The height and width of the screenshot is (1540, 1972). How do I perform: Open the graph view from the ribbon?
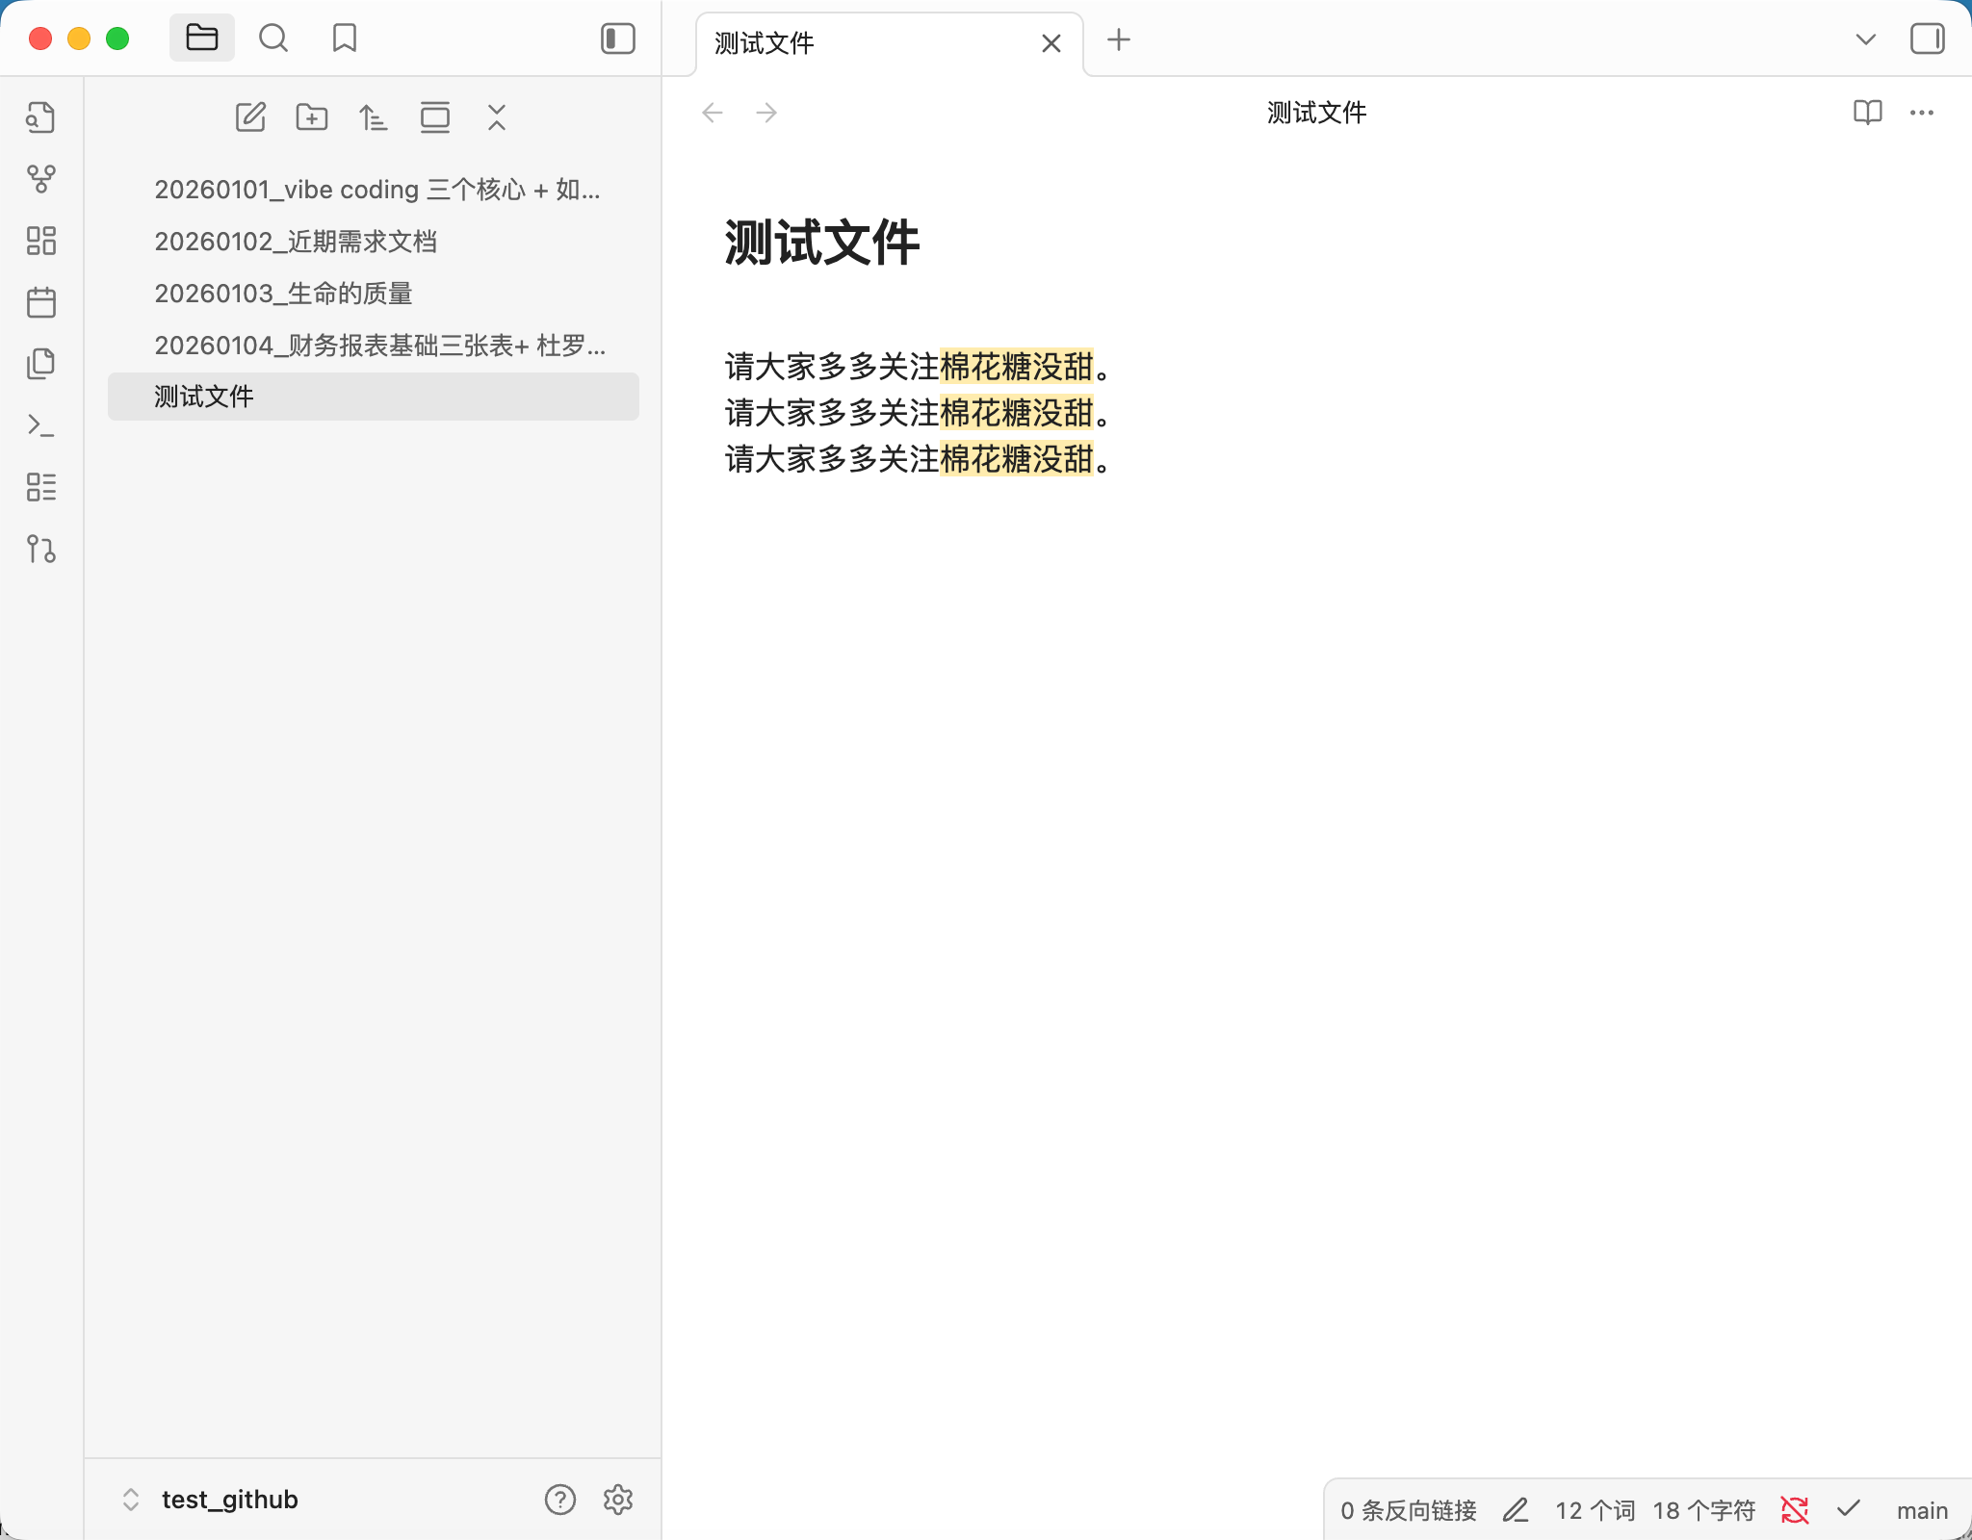pyautogui.click(x=41, y=178)
